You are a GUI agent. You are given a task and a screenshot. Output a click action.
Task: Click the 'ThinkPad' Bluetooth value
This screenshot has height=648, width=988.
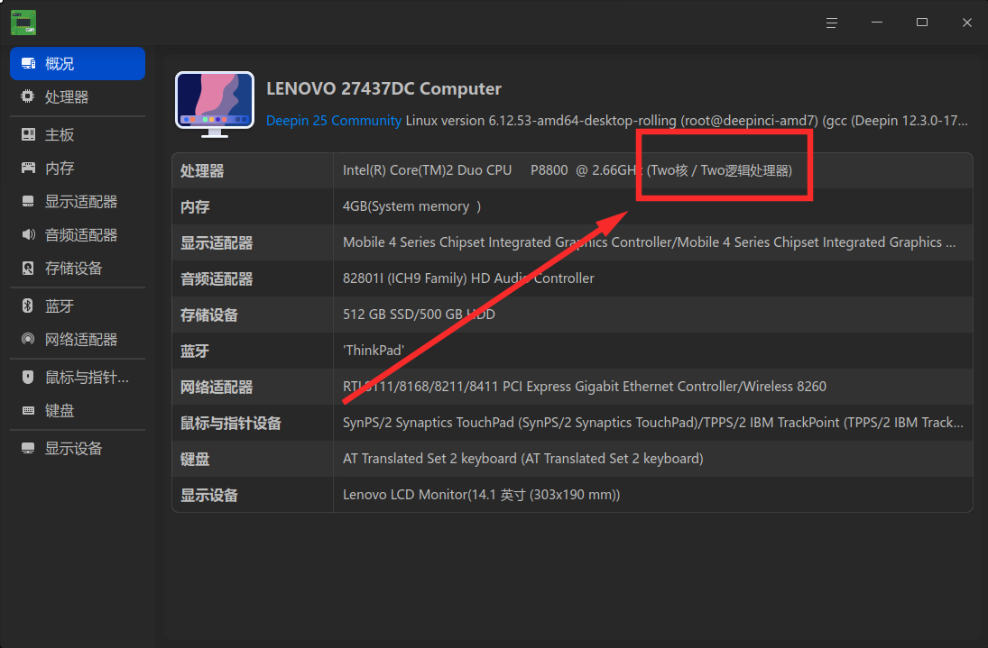tap(374, 351)
